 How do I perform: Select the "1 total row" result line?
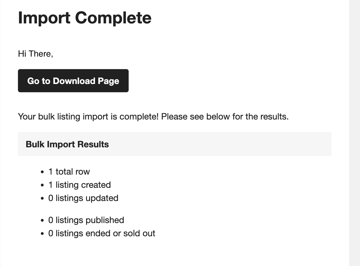click(69, 172)
